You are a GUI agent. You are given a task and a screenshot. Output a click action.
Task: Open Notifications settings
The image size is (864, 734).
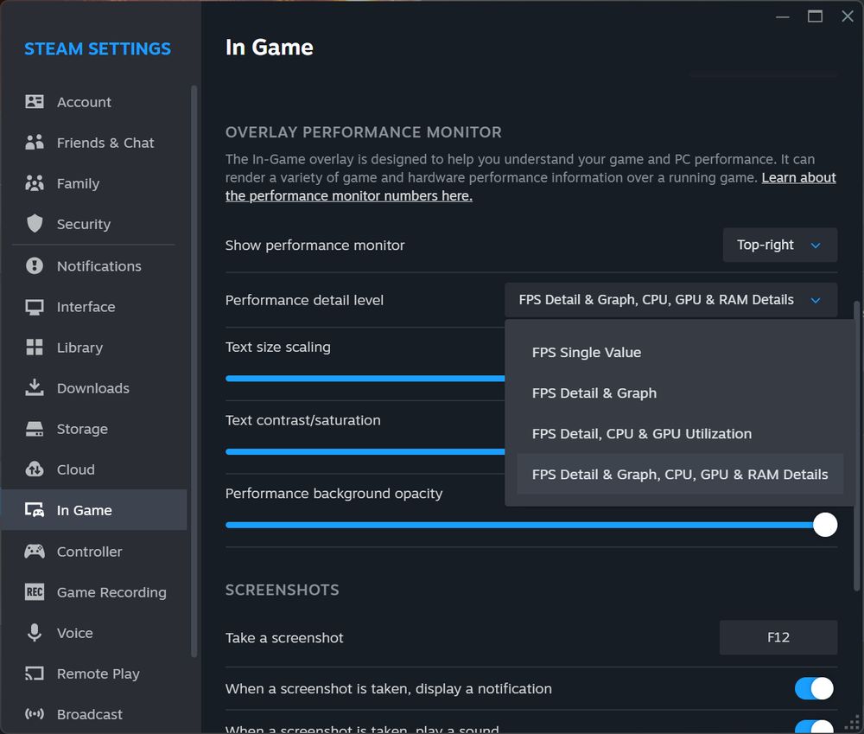click(93, 266)
